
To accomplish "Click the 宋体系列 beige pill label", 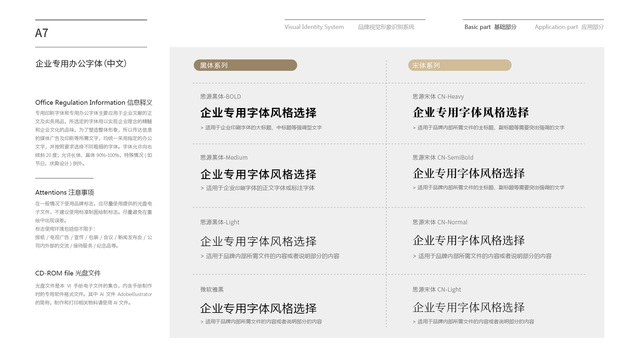I will [460, 65].
